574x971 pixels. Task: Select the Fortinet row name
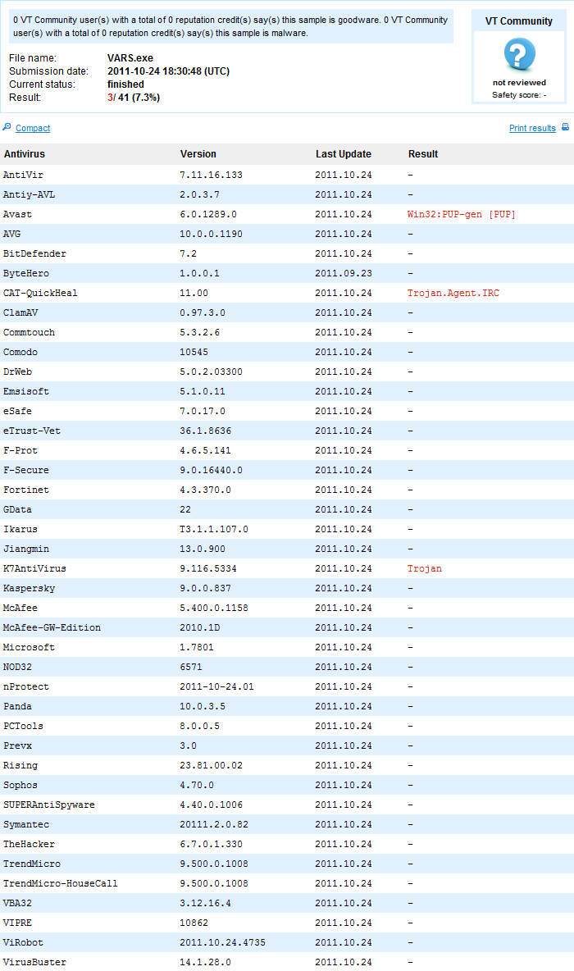click(x=26, y=490)
